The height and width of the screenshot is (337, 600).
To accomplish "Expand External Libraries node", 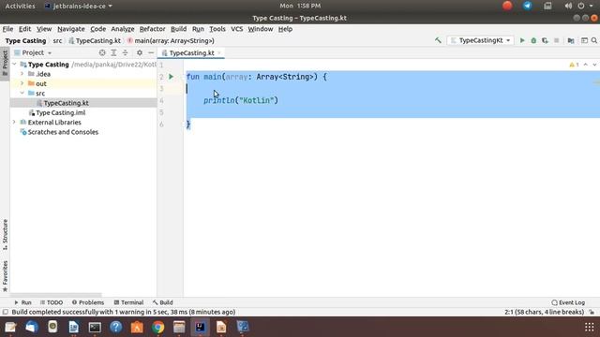I will 15,123.
